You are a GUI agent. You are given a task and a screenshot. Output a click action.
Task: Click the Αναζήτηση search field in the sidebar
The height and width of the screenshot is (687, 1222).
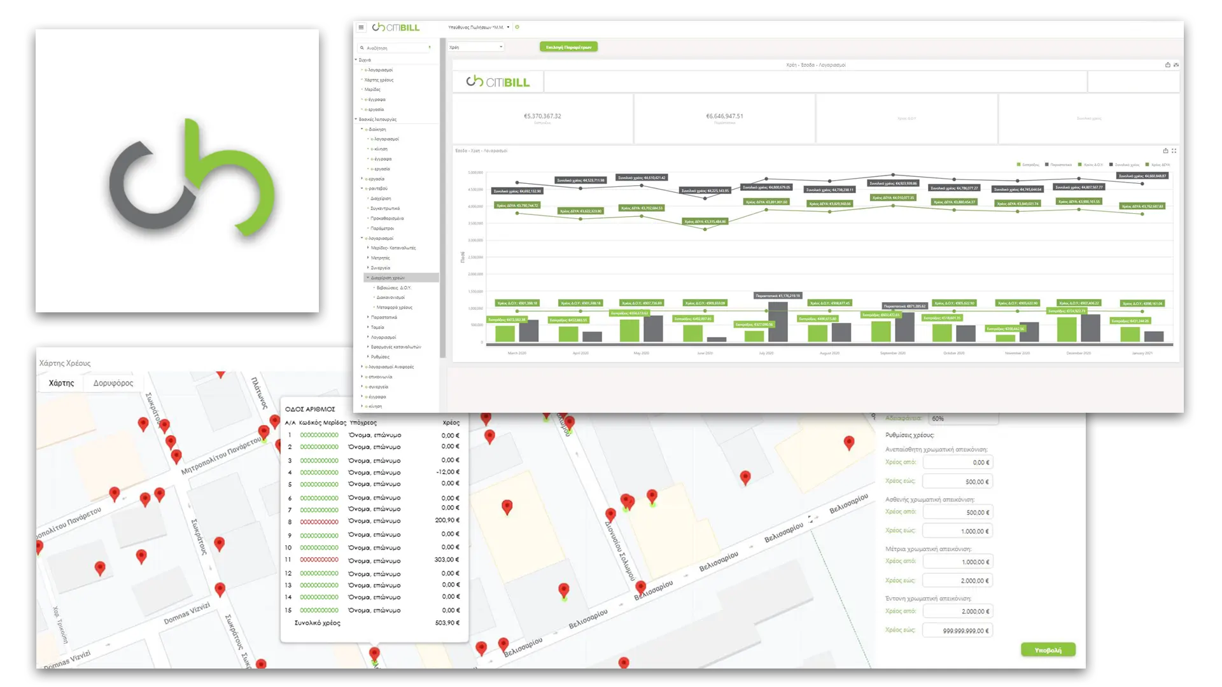pyautogui.click(x=395, y=48)
